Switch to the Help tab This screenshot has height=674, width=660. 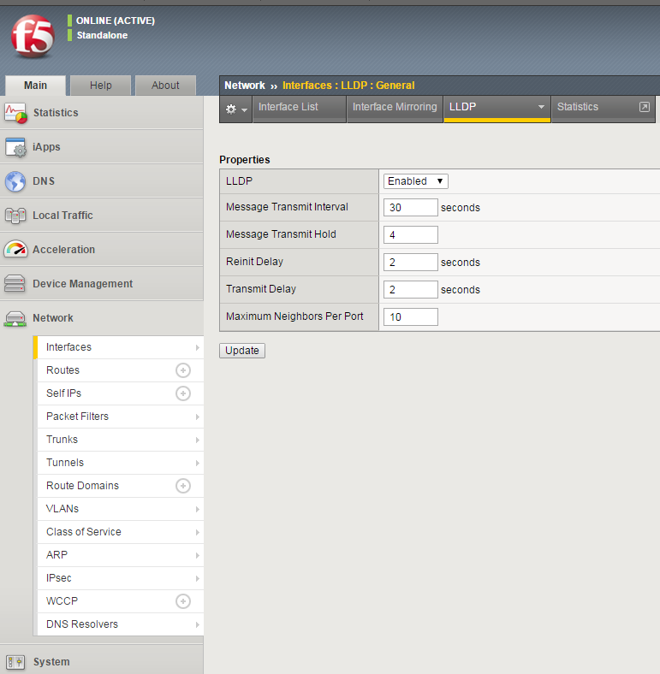pyautogui.click(x=101, y=86)
